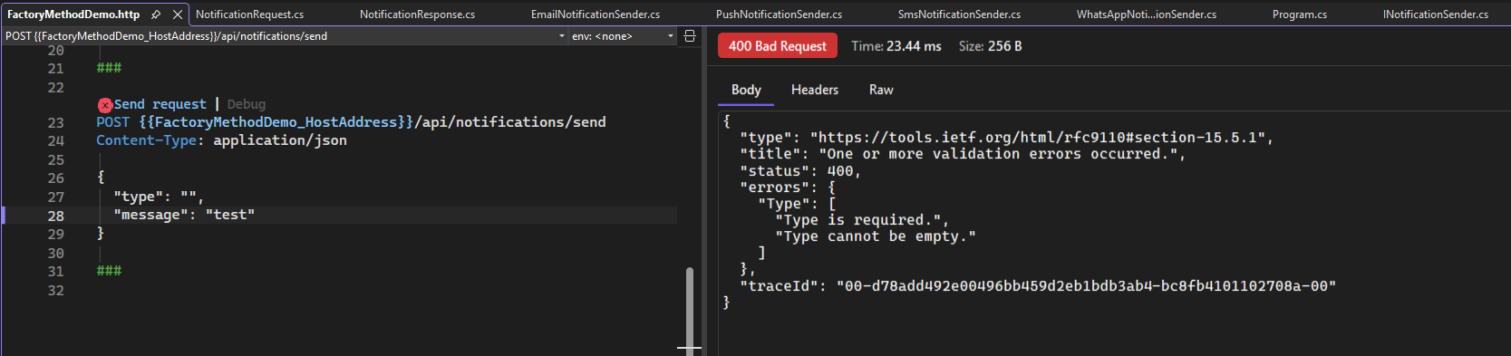
Task: Click the "title" validation errors line
Action: tap(963, 154)
